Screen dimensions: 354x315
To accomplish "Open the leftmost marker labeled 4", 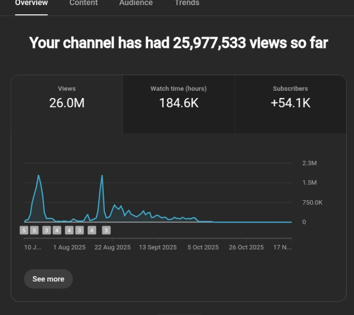I will pyautogui.click(x=57, y=230).
